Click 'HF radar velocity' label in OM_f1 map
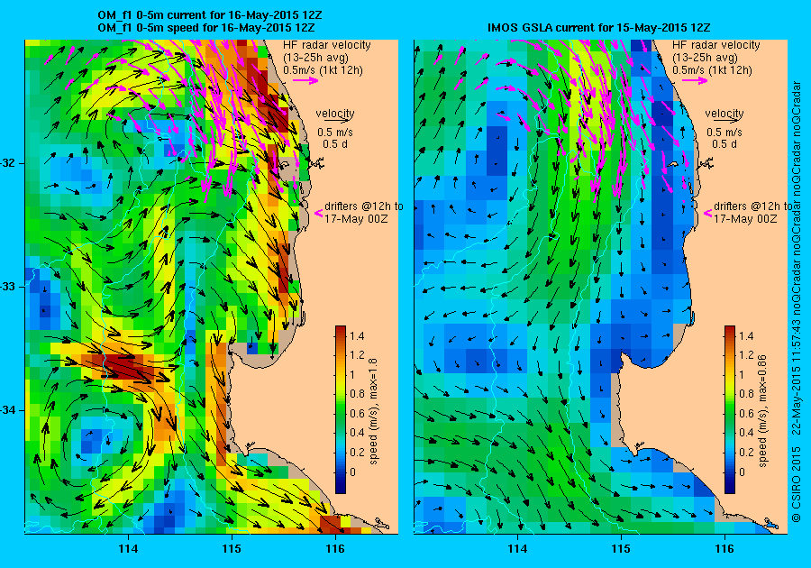 click(x=327, y=45)
